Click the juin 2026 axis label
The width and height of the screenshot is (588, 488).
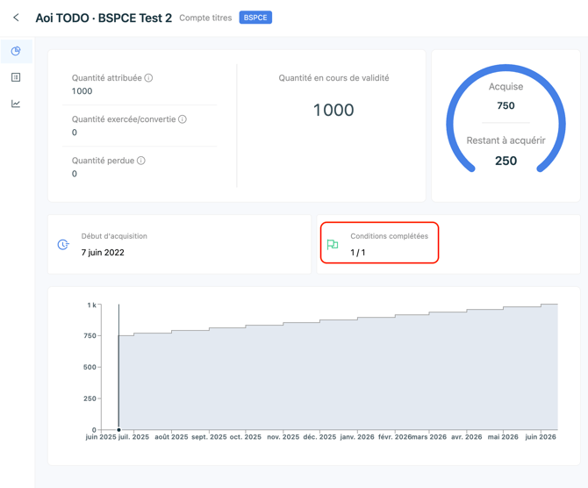(x=541, y=437)
